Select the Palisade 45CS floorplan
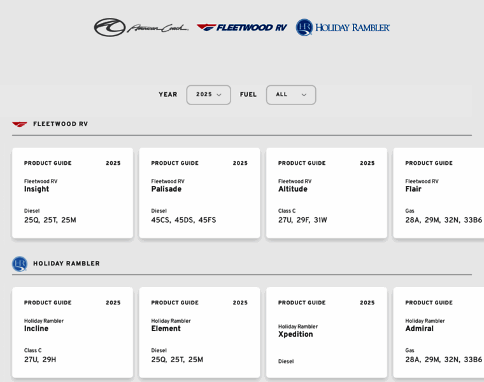 pos(159,220)
